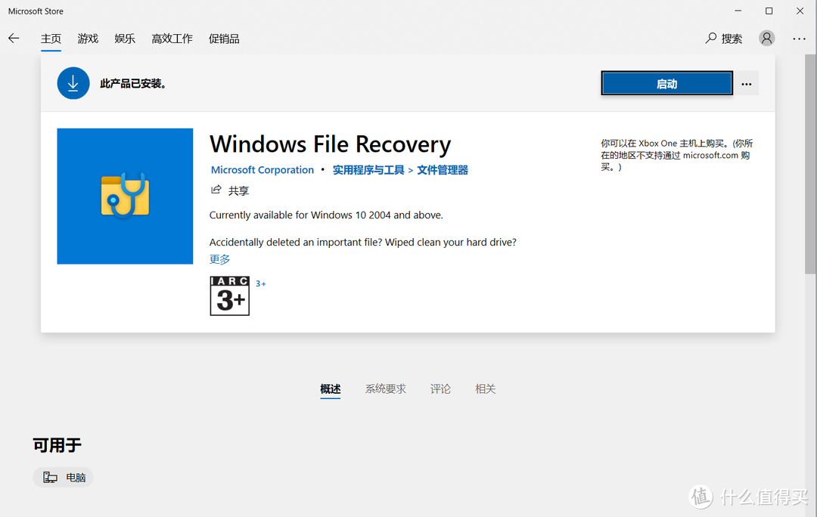Maximize the Microsoft Store window

tap(769, 11)
